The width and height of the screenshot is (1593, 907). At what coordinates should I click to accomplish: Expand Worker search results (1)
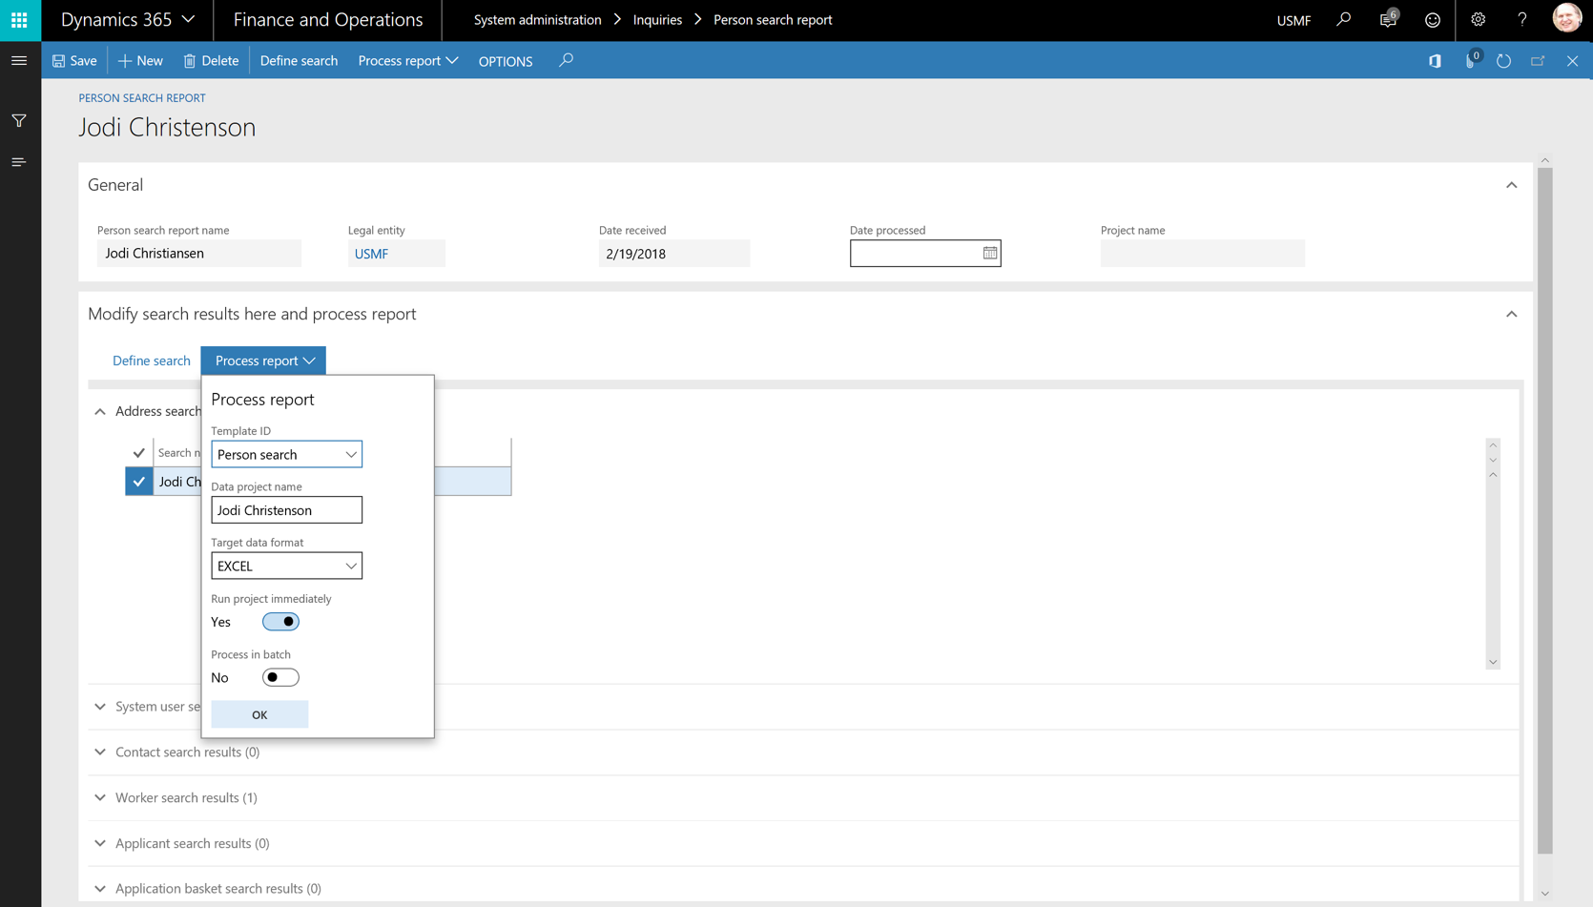click(x=100, y=798)
